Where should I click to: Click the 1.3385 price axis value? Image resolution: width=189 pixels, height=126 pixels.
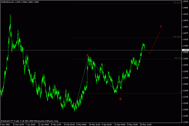click(185, 71)
